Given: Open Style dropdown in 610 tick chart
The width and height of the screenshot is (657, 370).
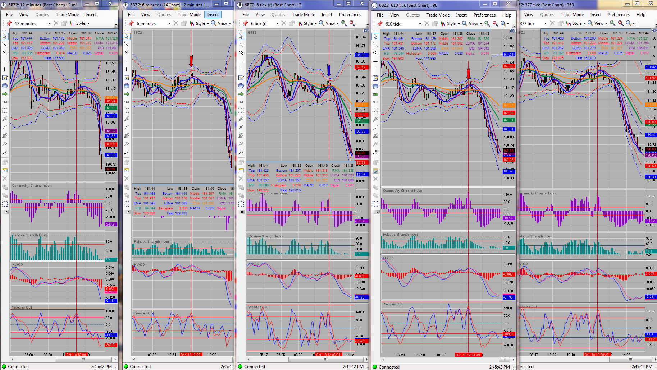Looking at the screenshot, I should click(x=451, y=24).
